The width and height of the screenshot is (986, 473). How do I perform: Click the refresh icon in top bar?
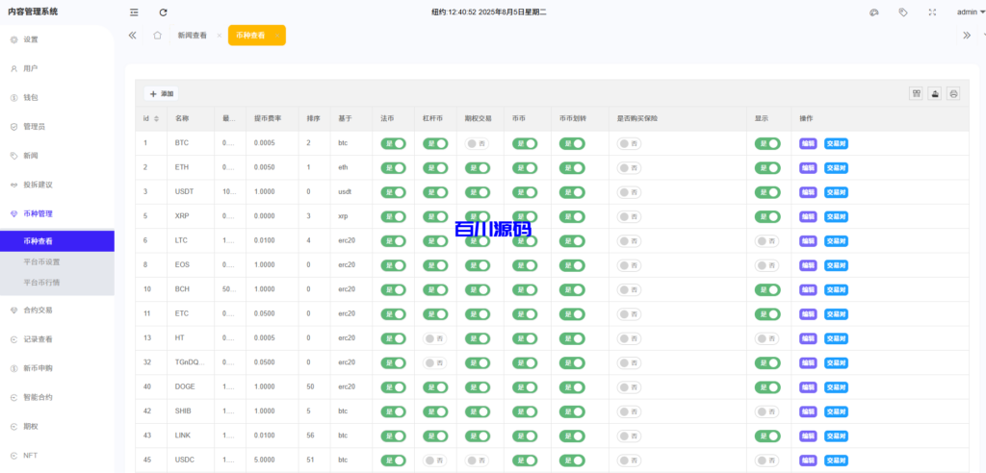click(x=163, y=12)
